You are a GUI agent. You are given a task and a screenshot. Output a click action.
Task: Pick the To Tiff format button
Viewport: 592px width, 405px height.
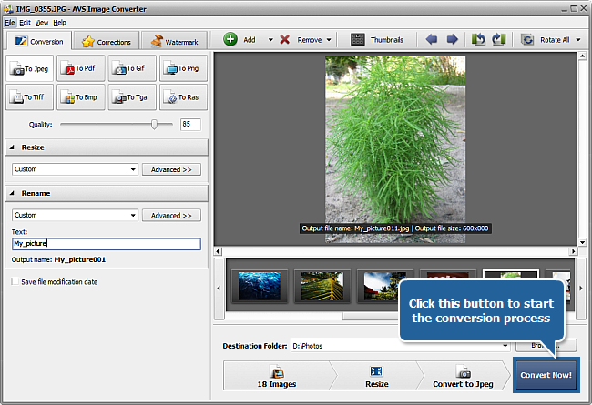(29, 97)
